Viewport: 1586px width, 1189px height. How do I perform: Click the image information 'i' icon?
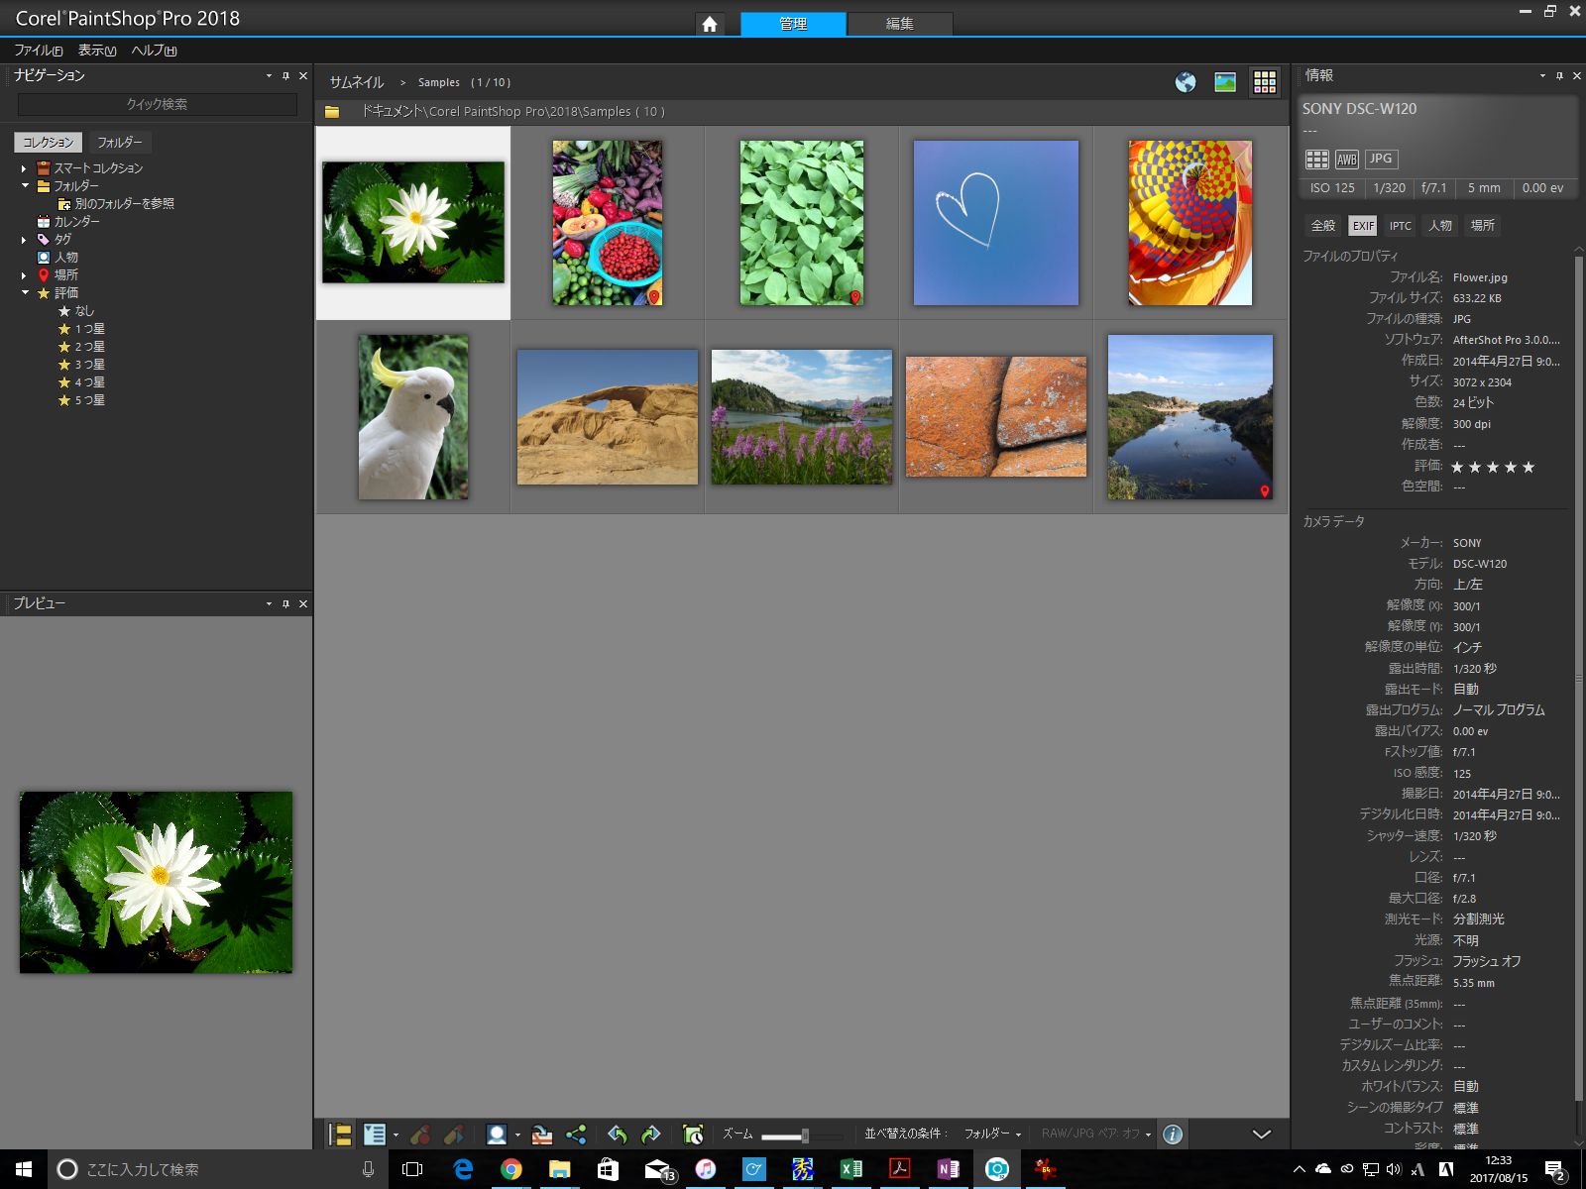click(x=1173, y=1135)
